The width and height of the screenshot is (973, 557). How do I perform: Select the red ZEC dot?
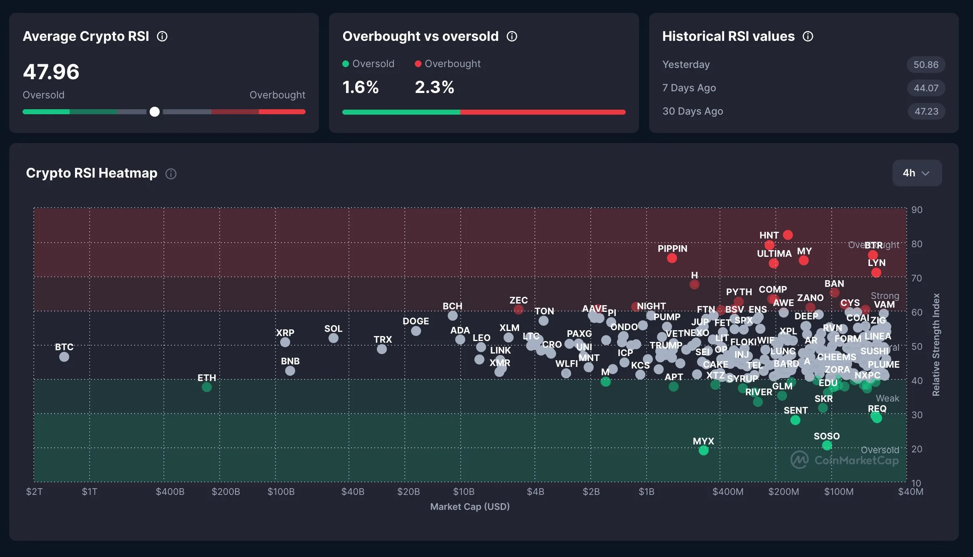pos(519,310)
